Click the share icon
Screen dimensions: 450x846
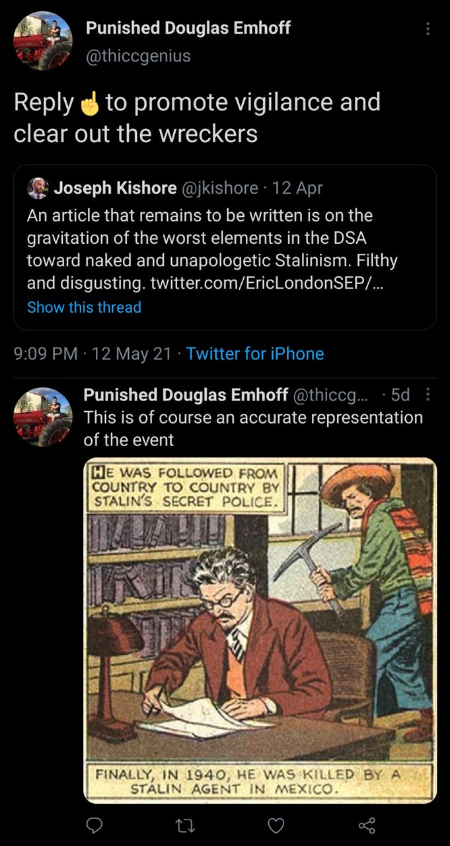point(367,824)
